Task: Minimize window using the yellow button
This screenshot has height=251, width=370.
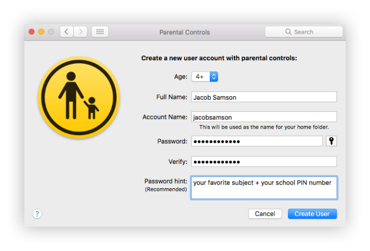Action: pyautogui.click(x=41, y=32)
